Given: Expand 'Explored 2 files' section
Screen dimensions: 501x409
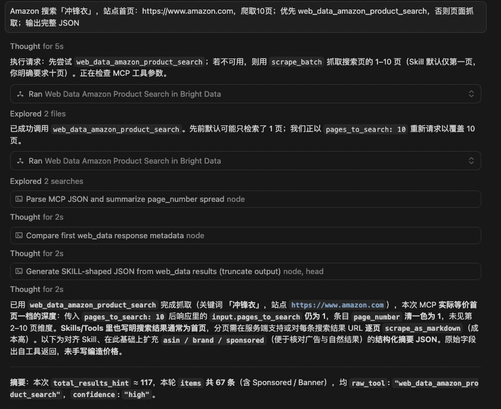Looking at the screenshot, I should point(38,114).
